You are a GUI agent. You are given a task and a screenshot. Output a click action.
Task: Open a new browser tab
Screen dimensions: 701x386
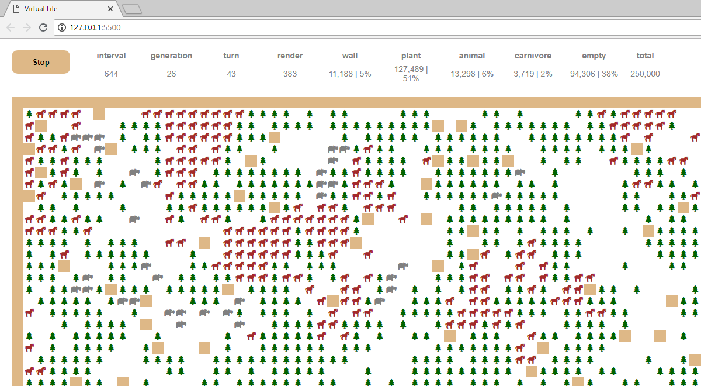click(133, 9)
